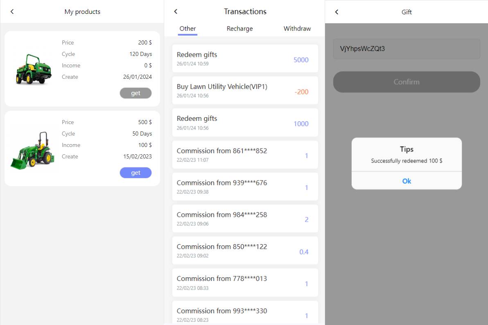Select Buy Lawn Utility Vehicle(VIP1) transaction
488x325 pixels.
pyautogui.click(x=245, y=90)
